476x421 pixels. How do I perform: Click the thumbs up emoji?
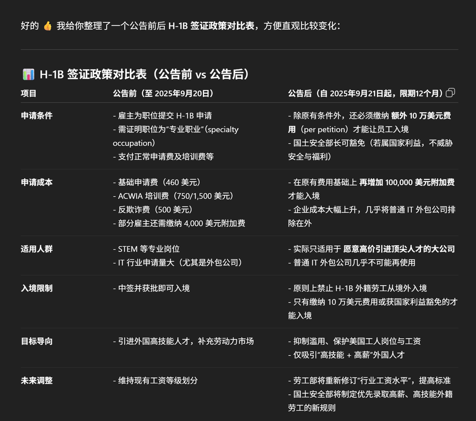pos(48,26)
